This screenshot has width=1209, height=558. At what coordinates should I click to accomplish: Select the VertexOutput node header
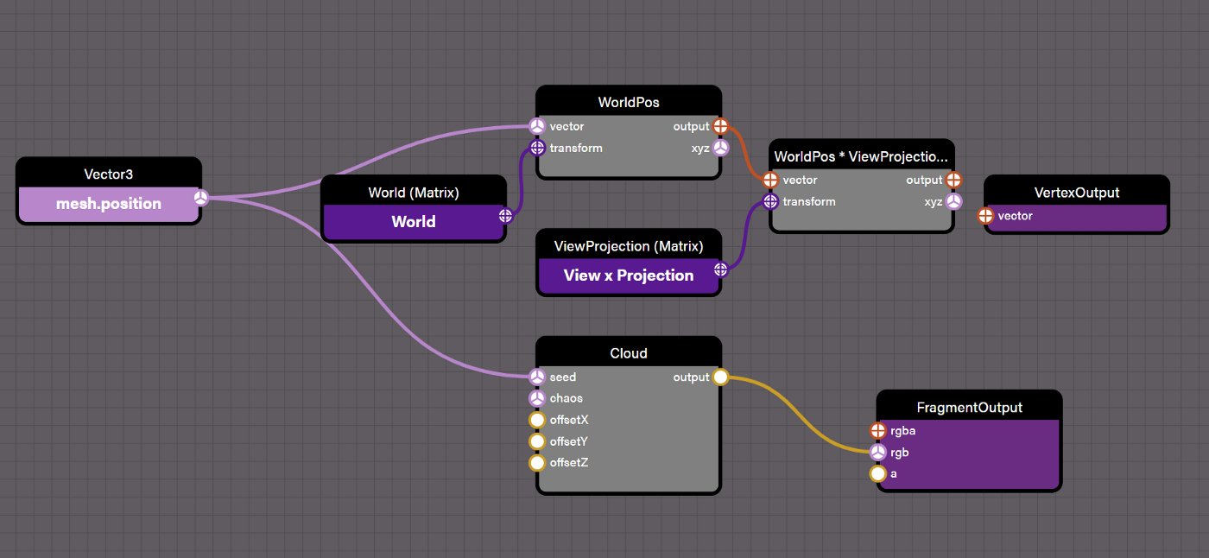(x=1077, y=192)
